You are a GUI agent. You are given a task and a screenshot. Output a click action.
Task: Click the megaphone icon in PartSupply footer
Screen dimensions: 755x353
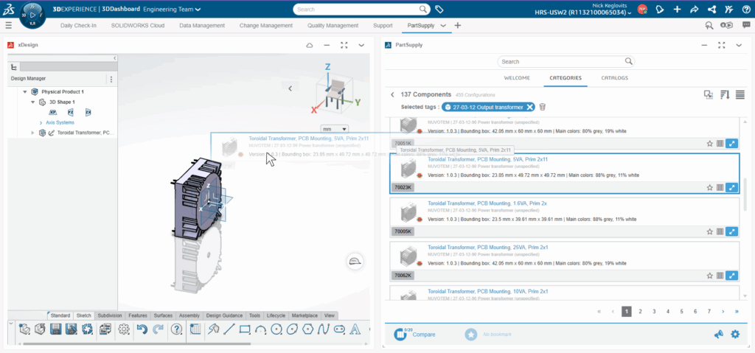click(719, 335)
